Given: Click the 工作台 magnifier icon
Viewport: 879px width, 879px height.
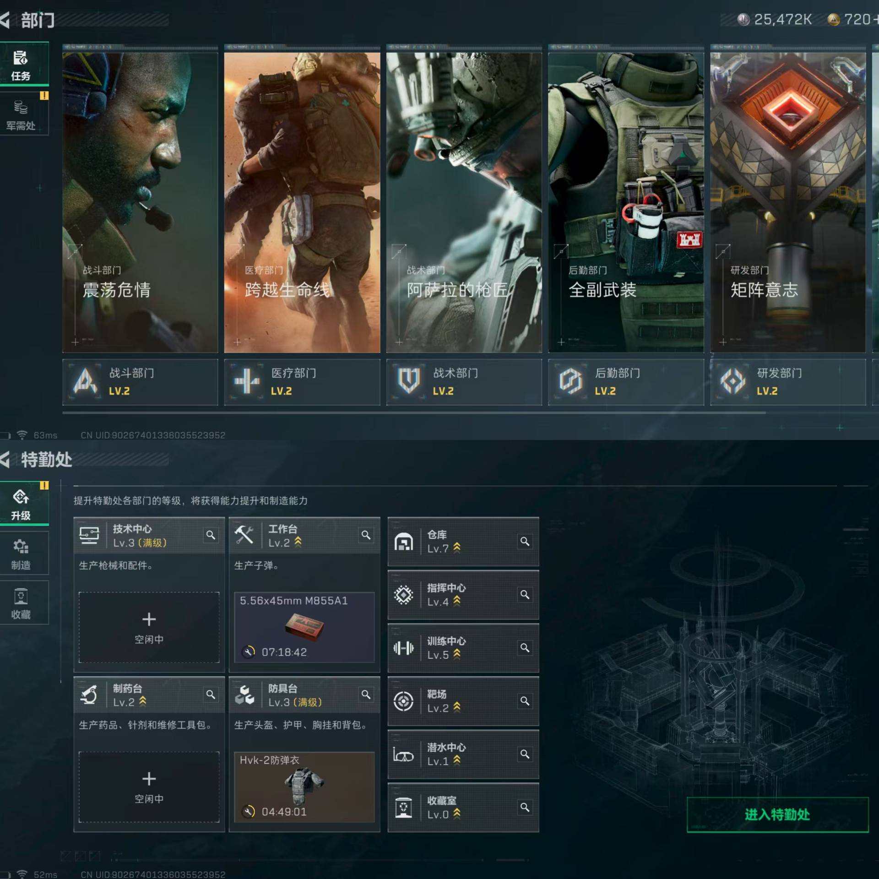Looking at the screenshot, I should click(x=366, y=535).
